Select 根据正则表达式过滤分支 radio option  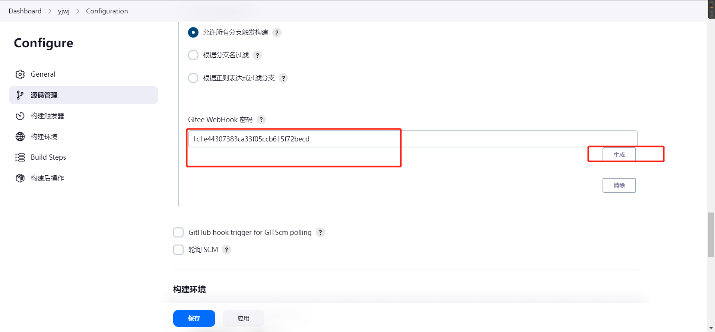[x=193, y=78]
